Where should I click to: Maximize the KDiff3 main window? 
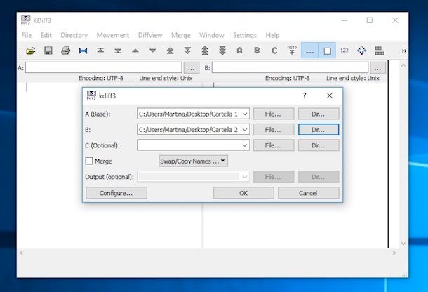coord(370,20)
